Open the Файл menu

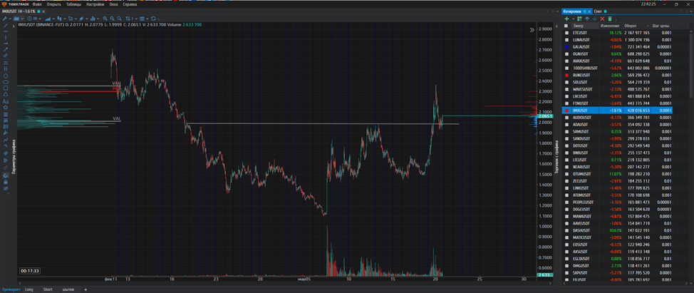(37, 4)
